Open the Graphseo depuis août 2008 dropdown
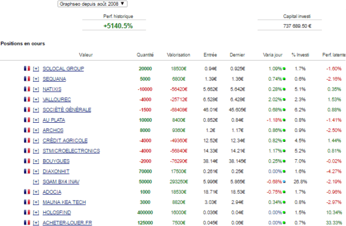Image resolution: width=346 pixels, height=226 pixels. tap(92, 4)
